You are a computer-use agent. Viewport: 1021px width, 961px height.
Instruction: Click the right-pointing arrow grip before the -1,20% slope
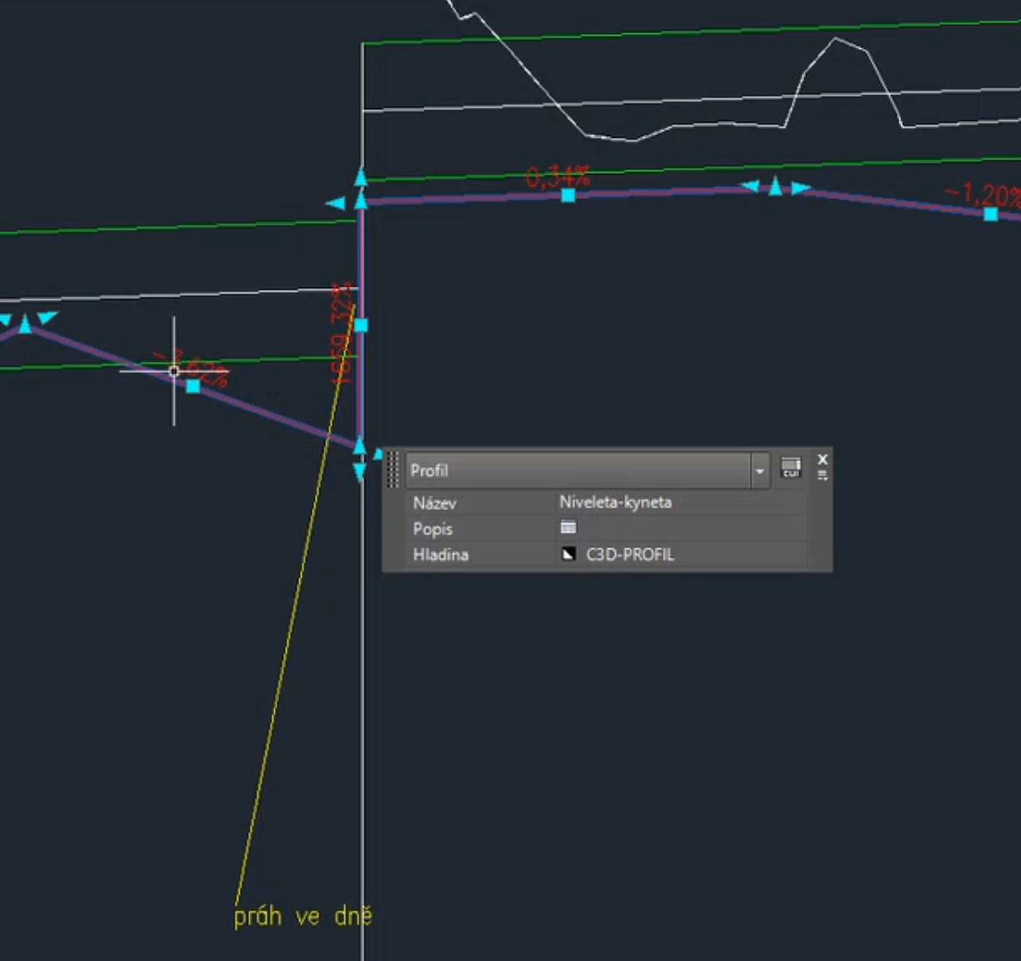tap(801, 188)
